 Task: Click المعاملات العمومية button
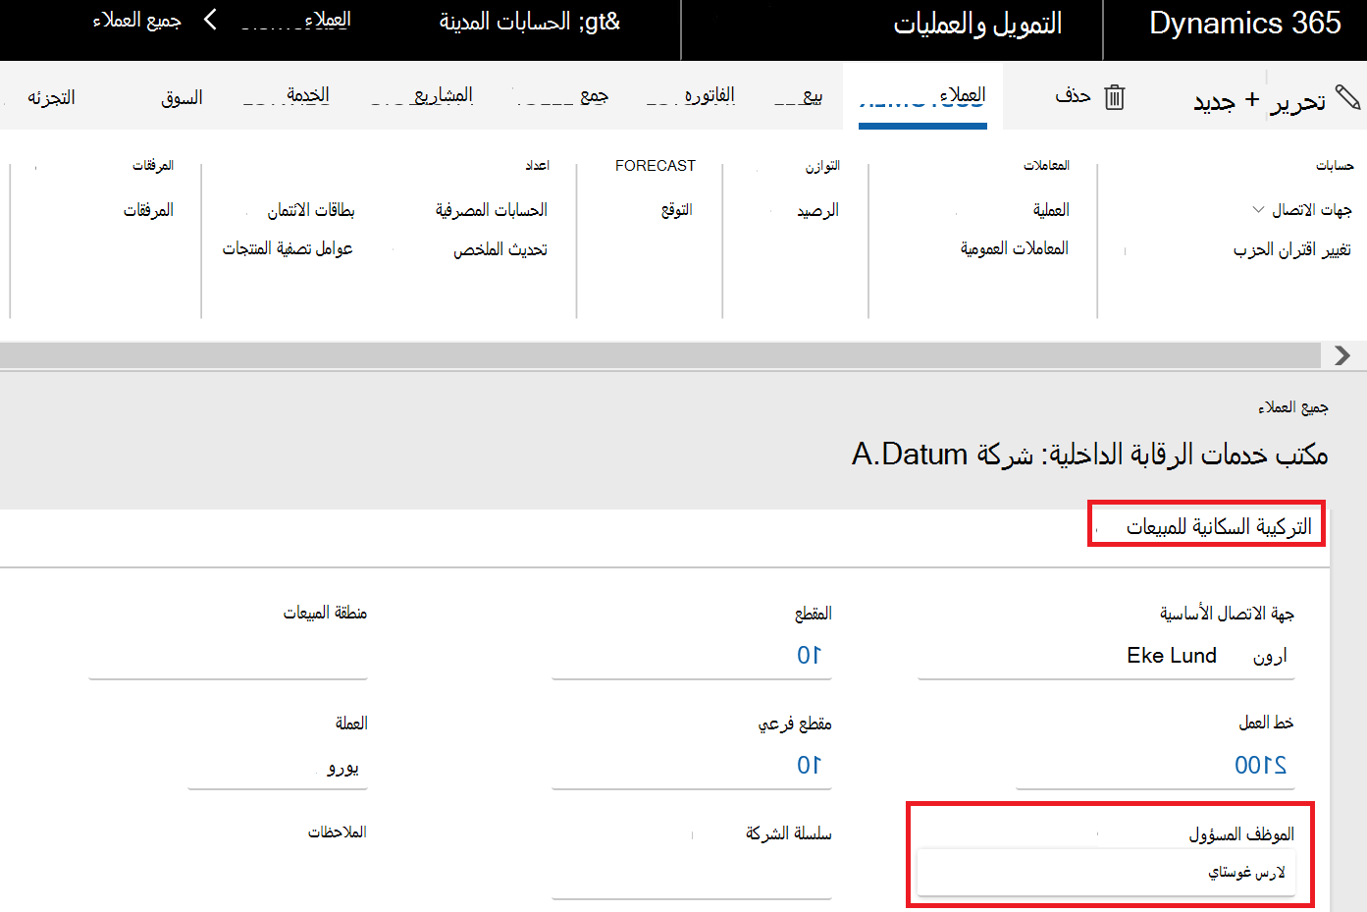[1014, 248]
